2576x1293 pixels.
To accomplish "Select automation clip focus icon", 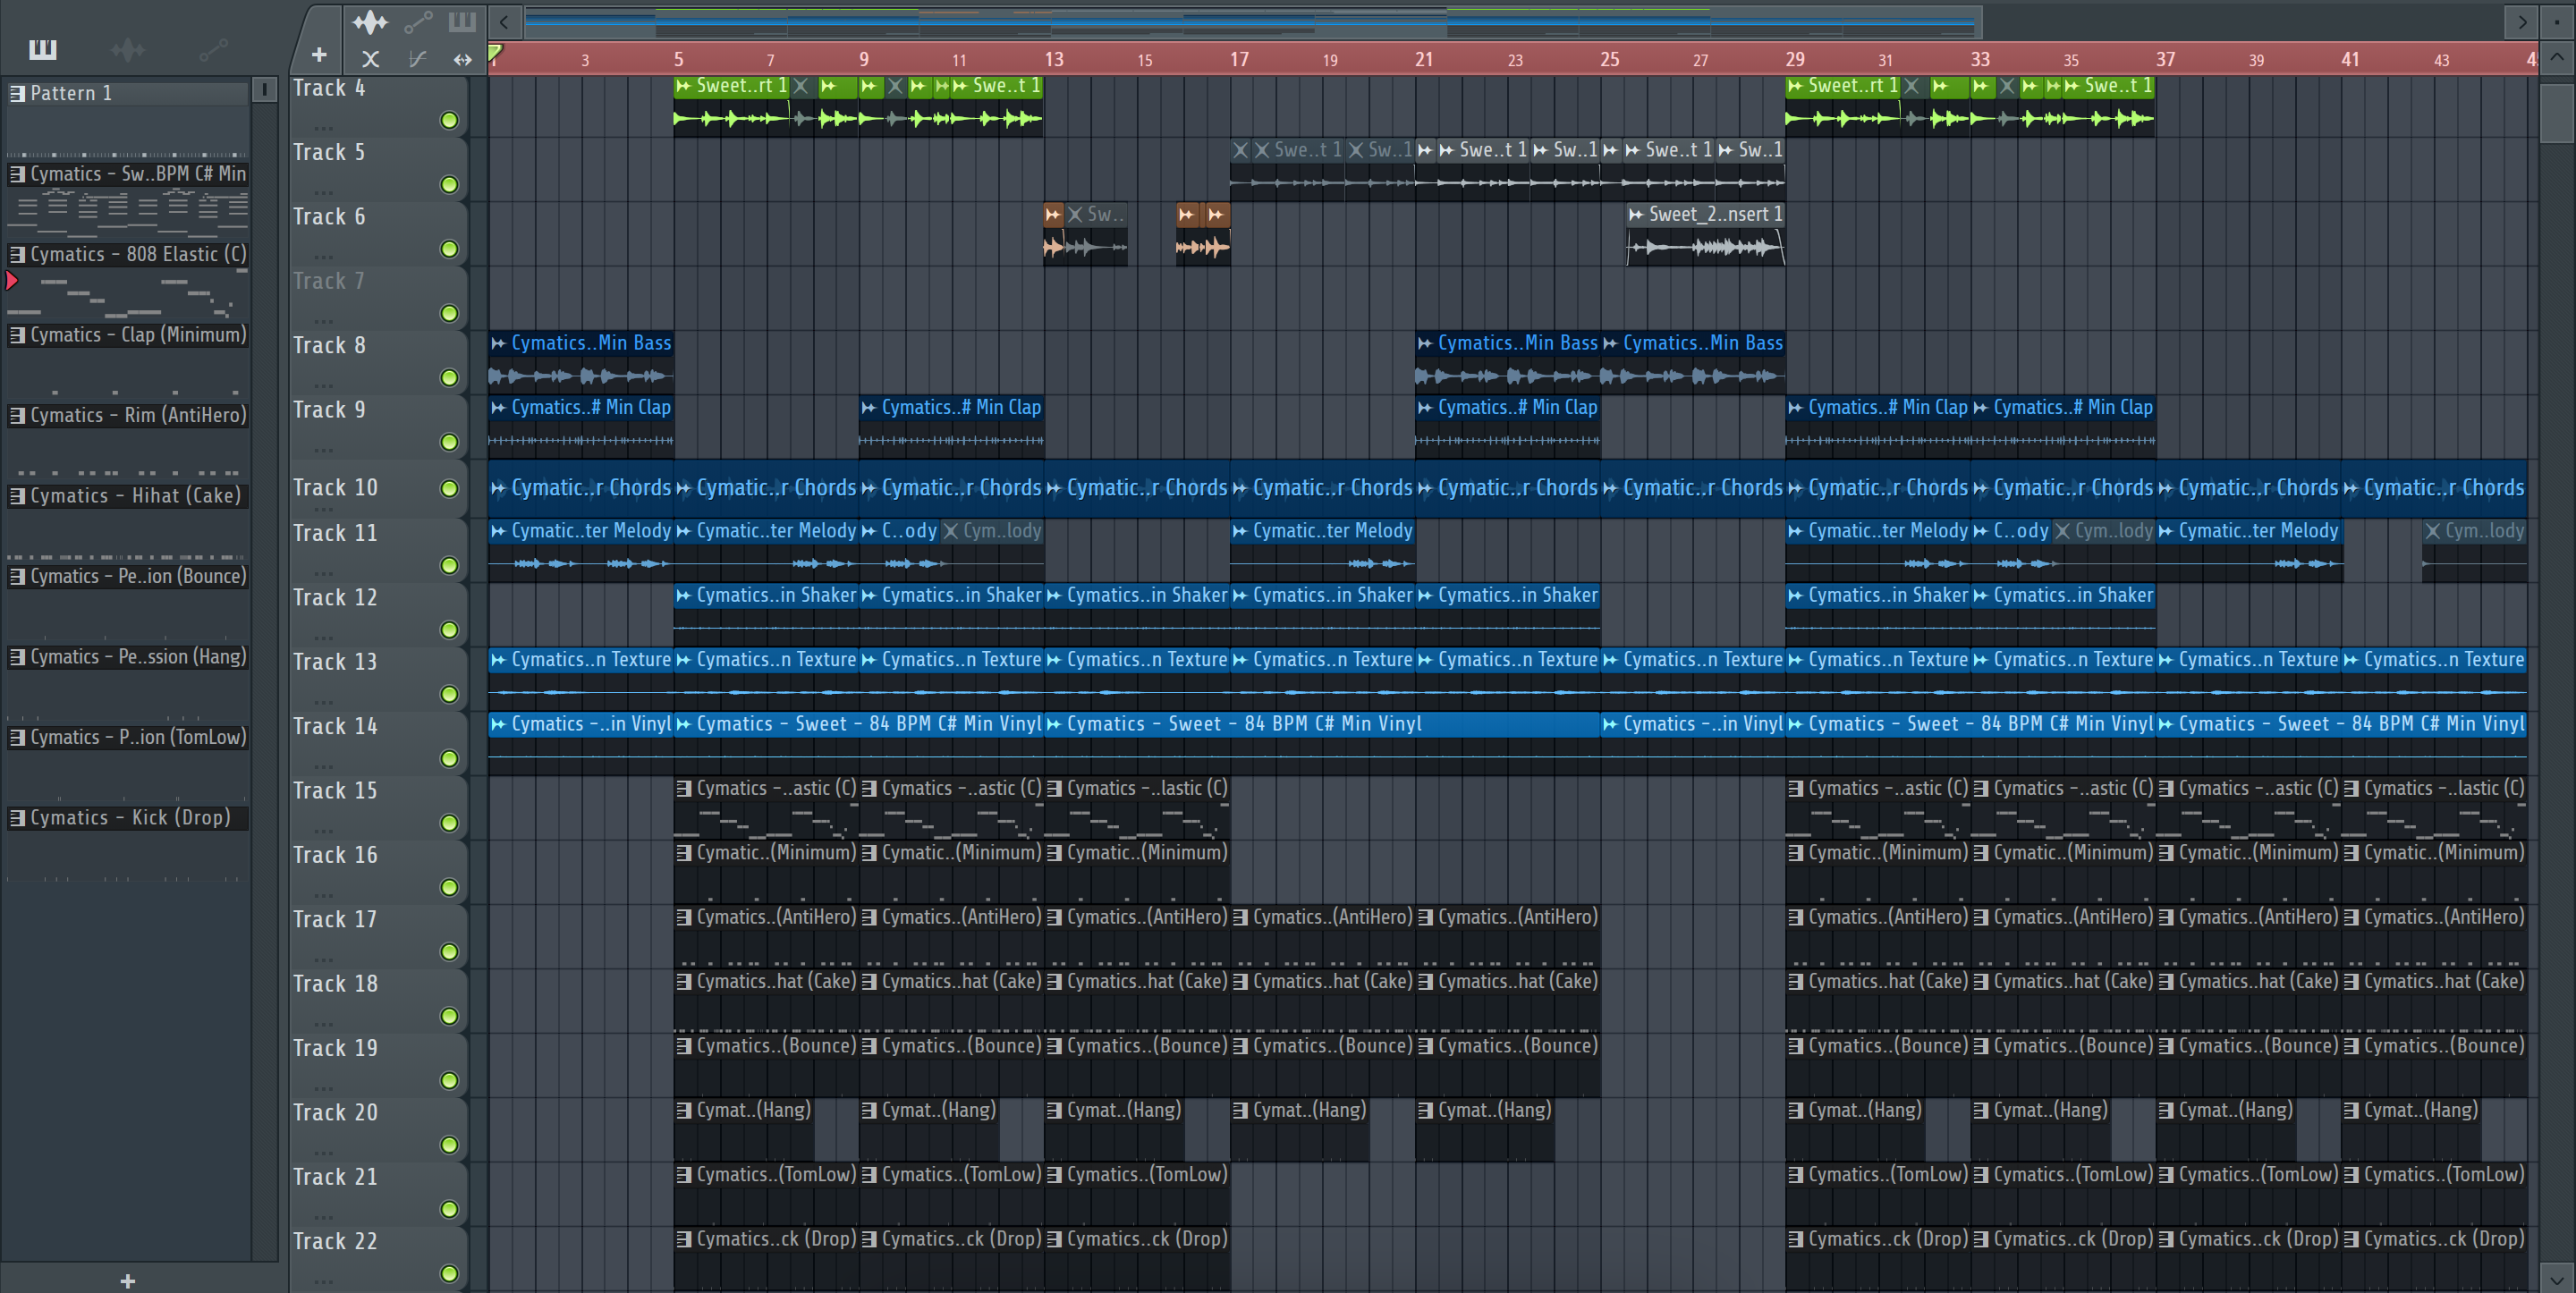I will point(418,21).
